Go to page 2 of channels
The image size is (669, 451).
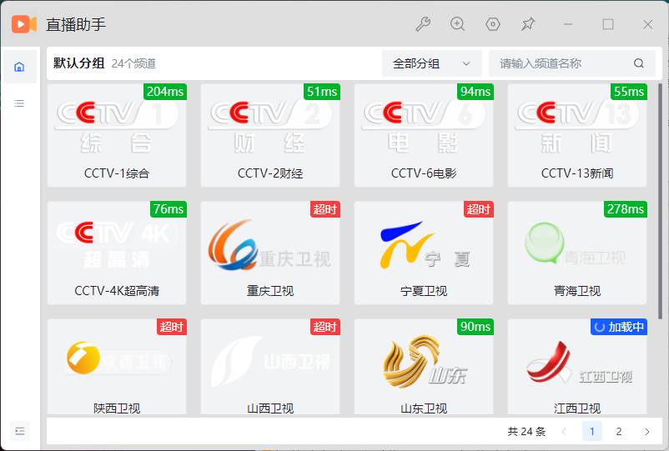coord(619,431)
